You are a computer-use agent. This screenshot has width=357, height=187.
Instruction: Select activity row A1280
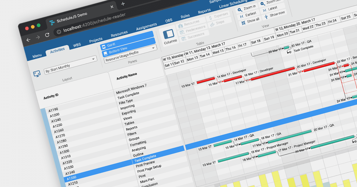(61, 141)
